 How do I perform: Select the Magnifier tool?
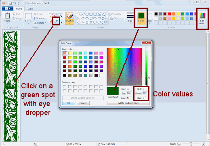pos(61,21)
